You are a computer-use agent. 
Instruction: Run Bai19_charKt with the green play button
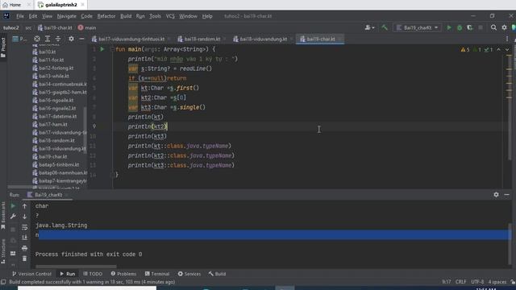(x=449, y=27)
